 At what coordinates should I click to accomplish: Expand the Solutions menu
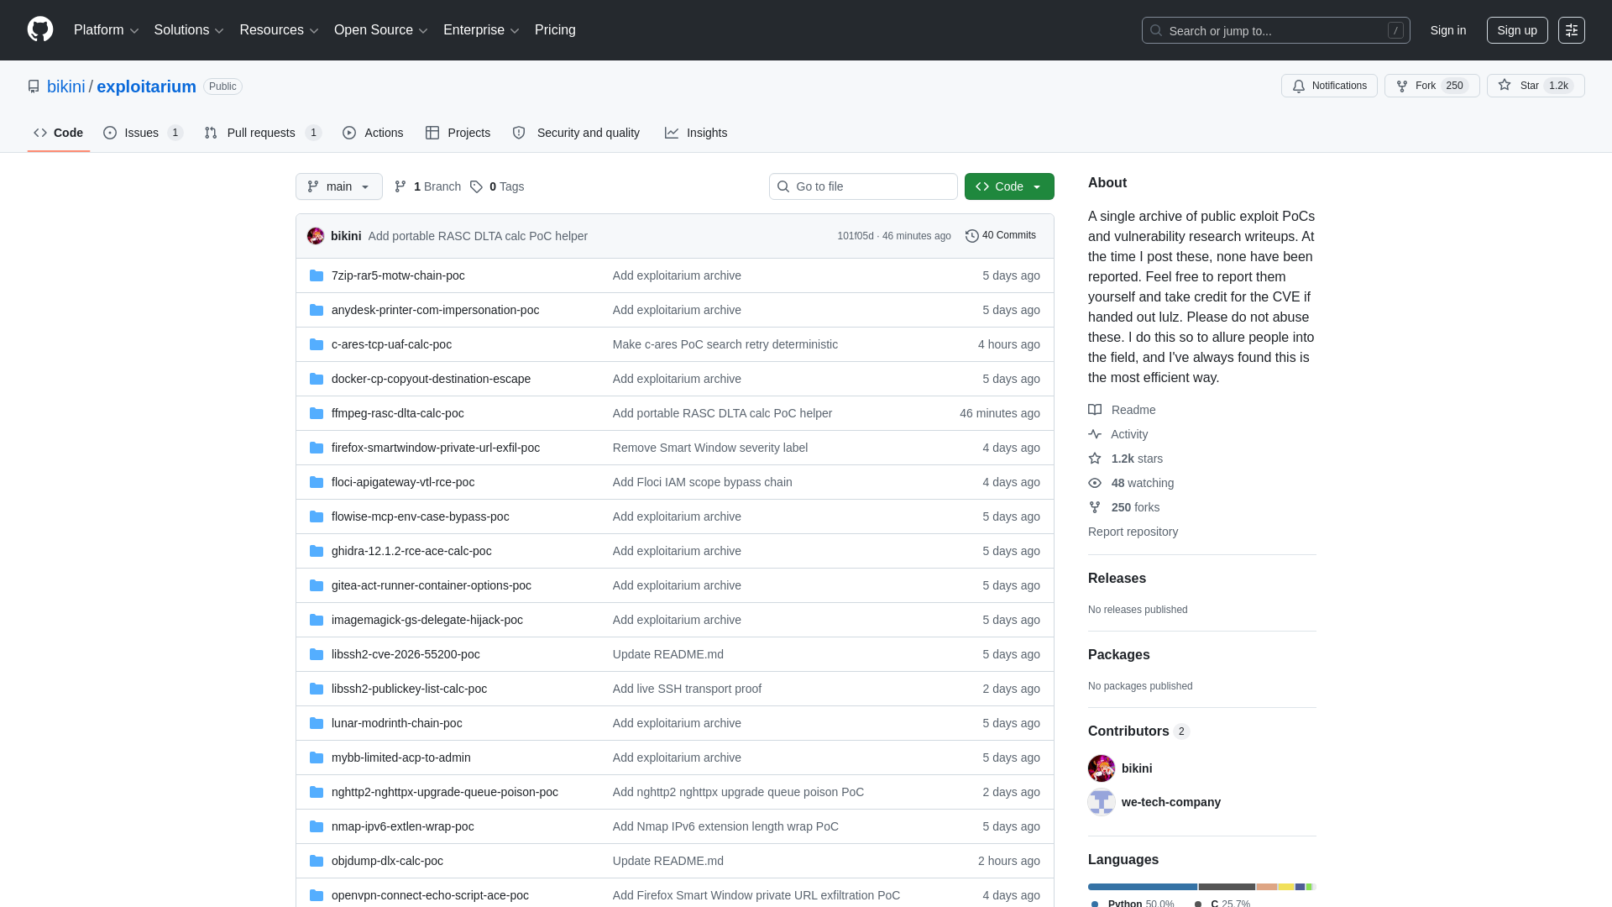tap(189, 30)
